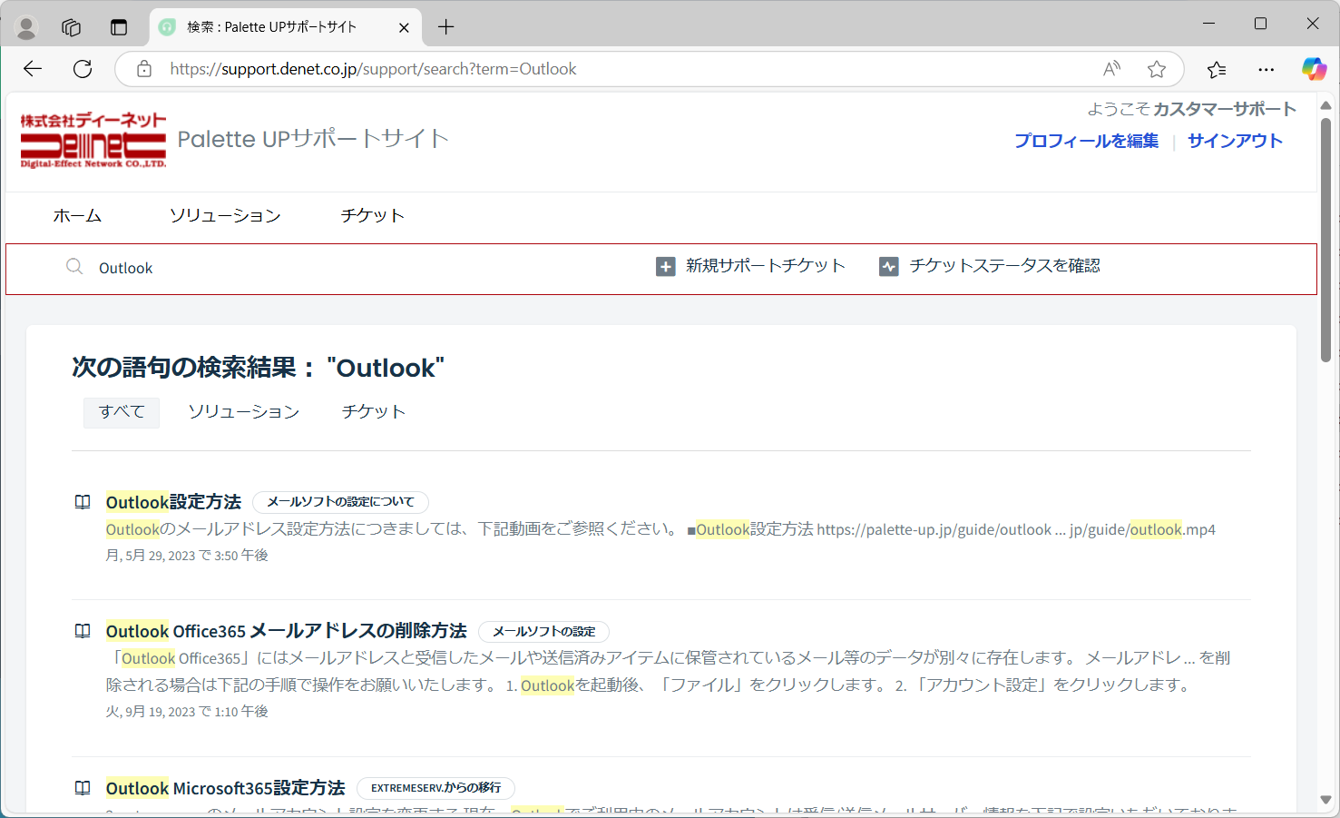View site information lock icon
This screenshot has width=1340, height=818.
coord(143,69)
